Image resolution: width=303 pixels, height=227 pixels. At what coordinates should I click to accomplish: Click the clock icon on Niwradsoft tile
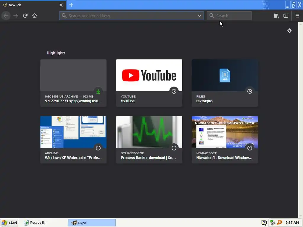click(250, 148)
